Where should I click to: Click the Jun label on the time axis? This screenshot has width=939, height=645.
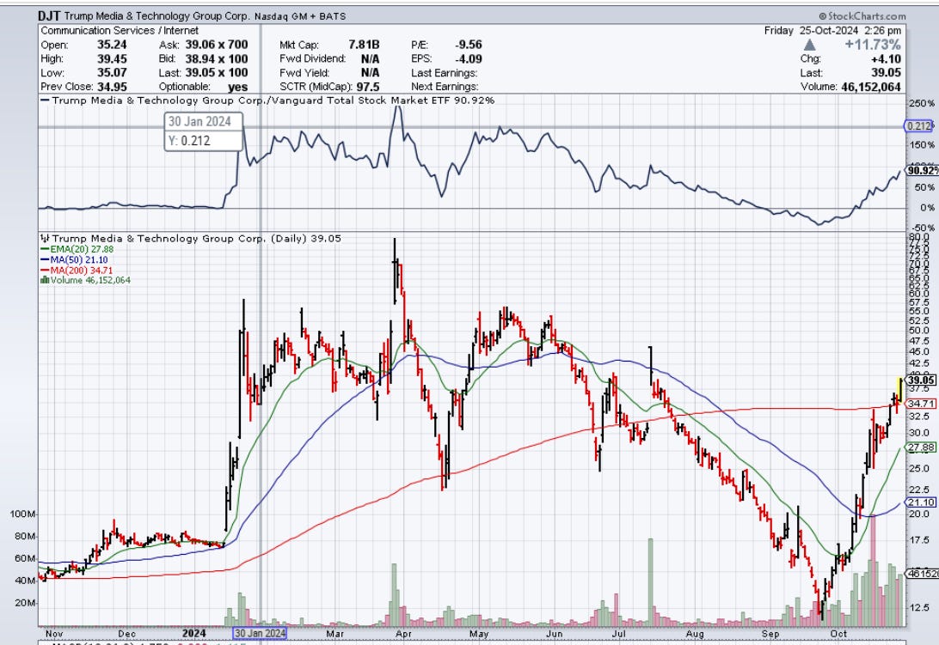554,634
